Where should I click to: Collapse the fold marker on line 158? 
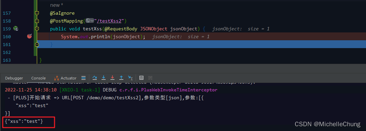pos(37,21)
